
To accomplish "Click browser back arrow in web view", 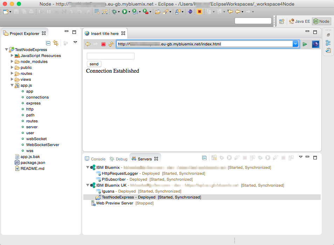I will pos(88,44).
